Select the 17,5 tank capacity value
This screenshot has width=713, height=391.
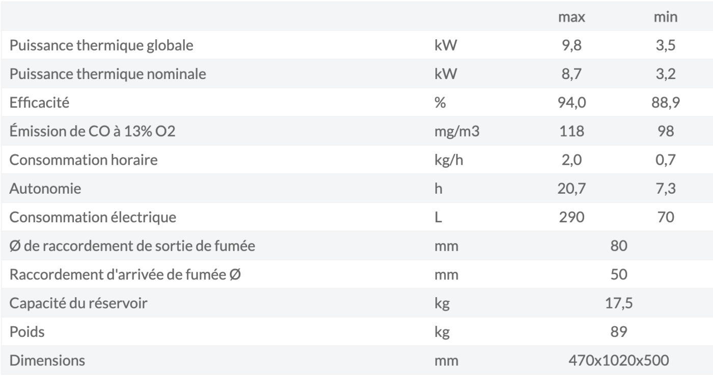(x=618, y=304)
